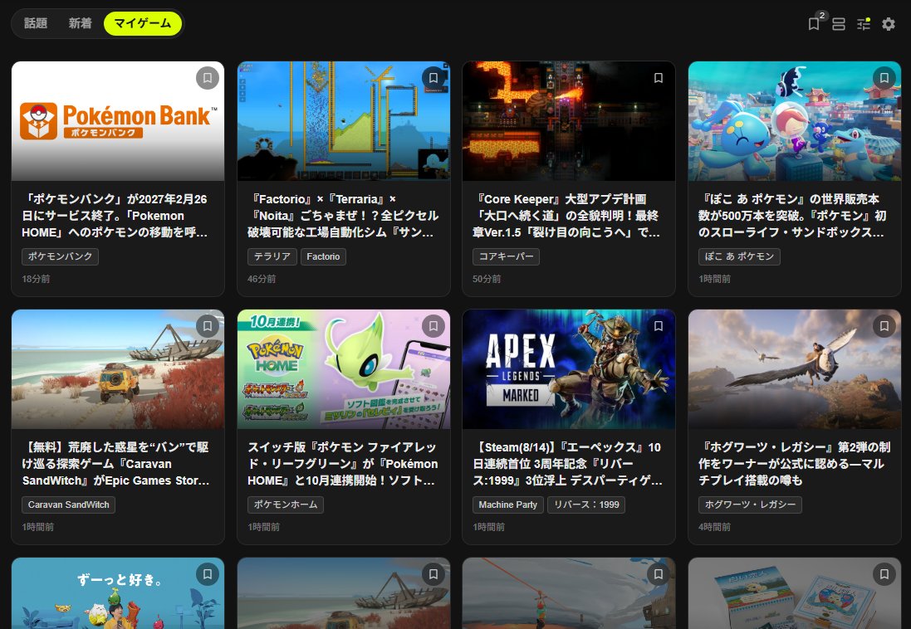This screenshot has width=911, height=629.
Task: Bookmark the Pokémon Bank article
Action: [x=208, y=78]
